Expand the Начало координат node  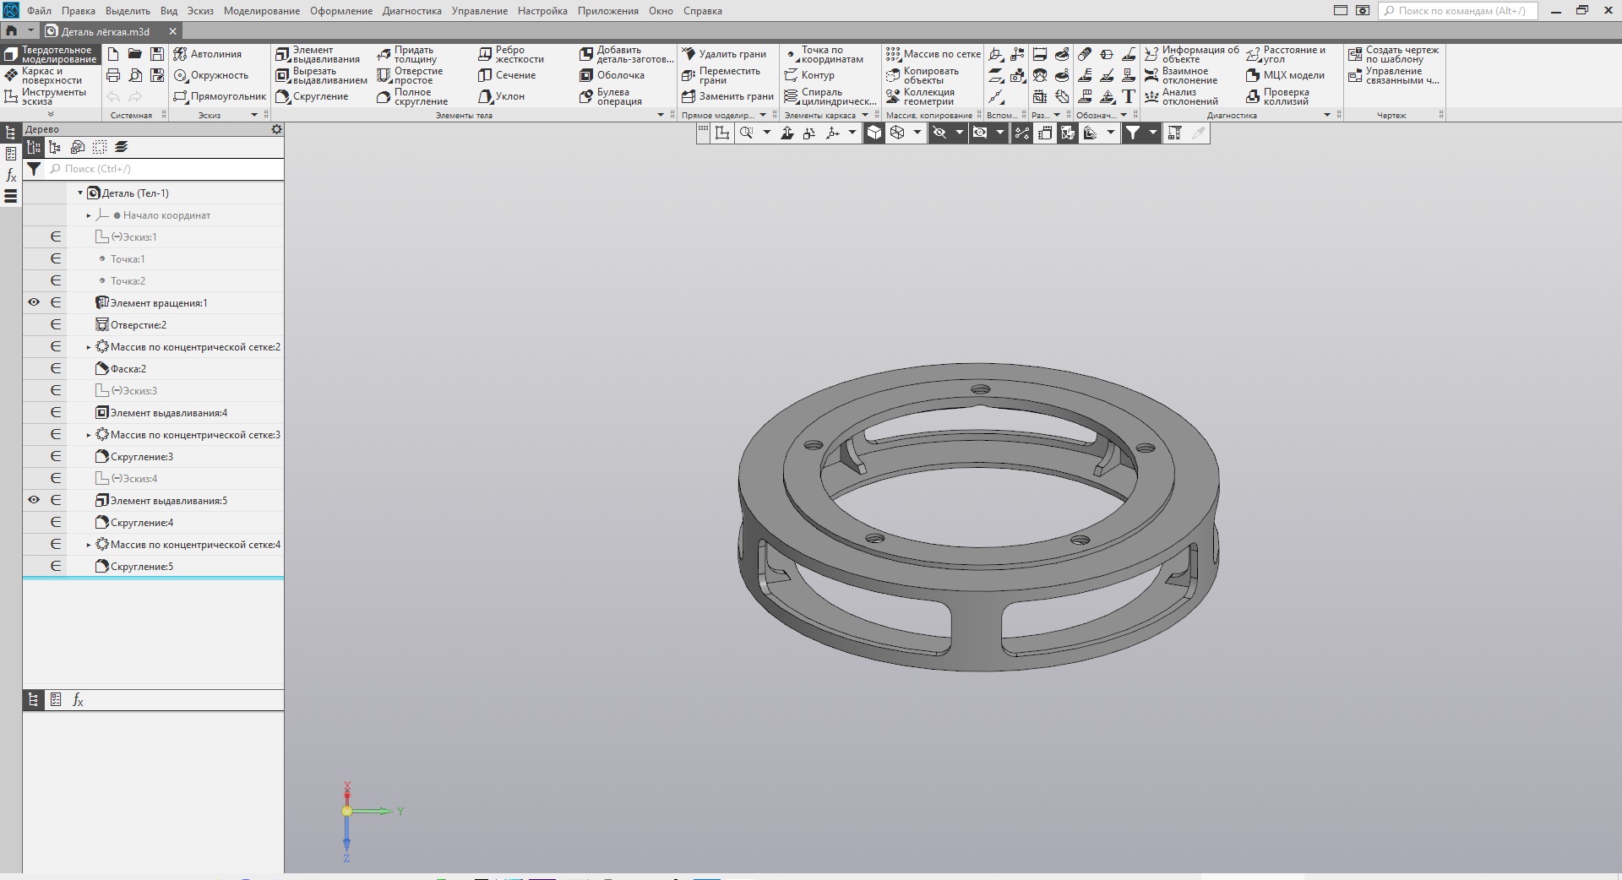89,215
